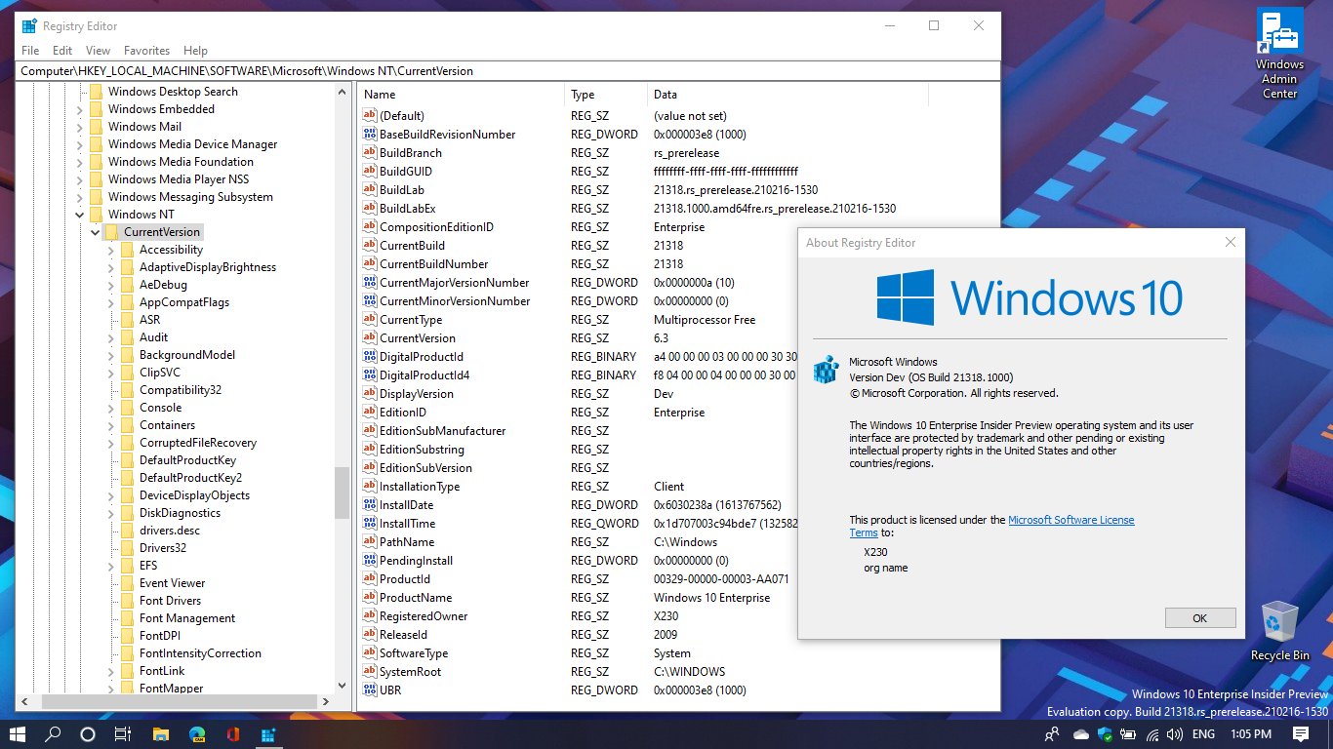Sort values by the Name column header
The width and height of the screenshot is (1333, 749).
coord(462,95)
